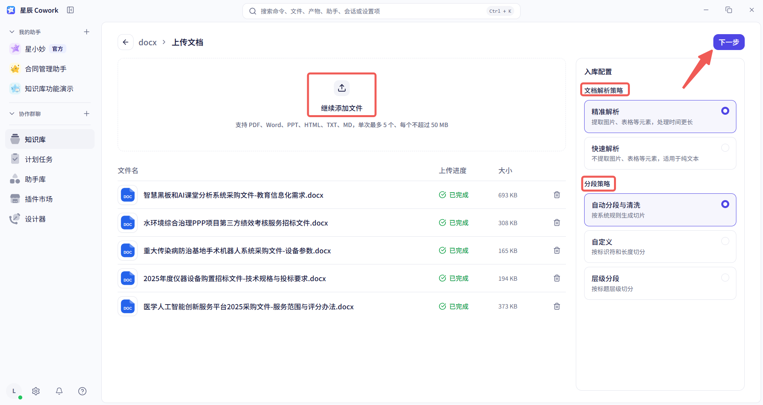Open the user avatar L
763x405 pixels.
pos(14,391)
